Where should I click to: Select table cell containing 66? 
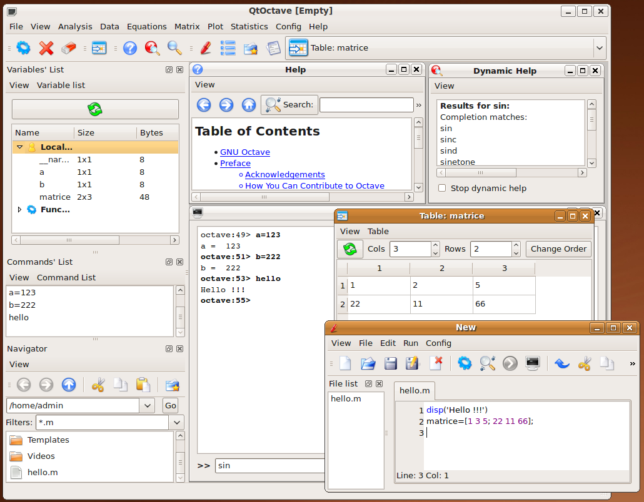tap(504, 304)
